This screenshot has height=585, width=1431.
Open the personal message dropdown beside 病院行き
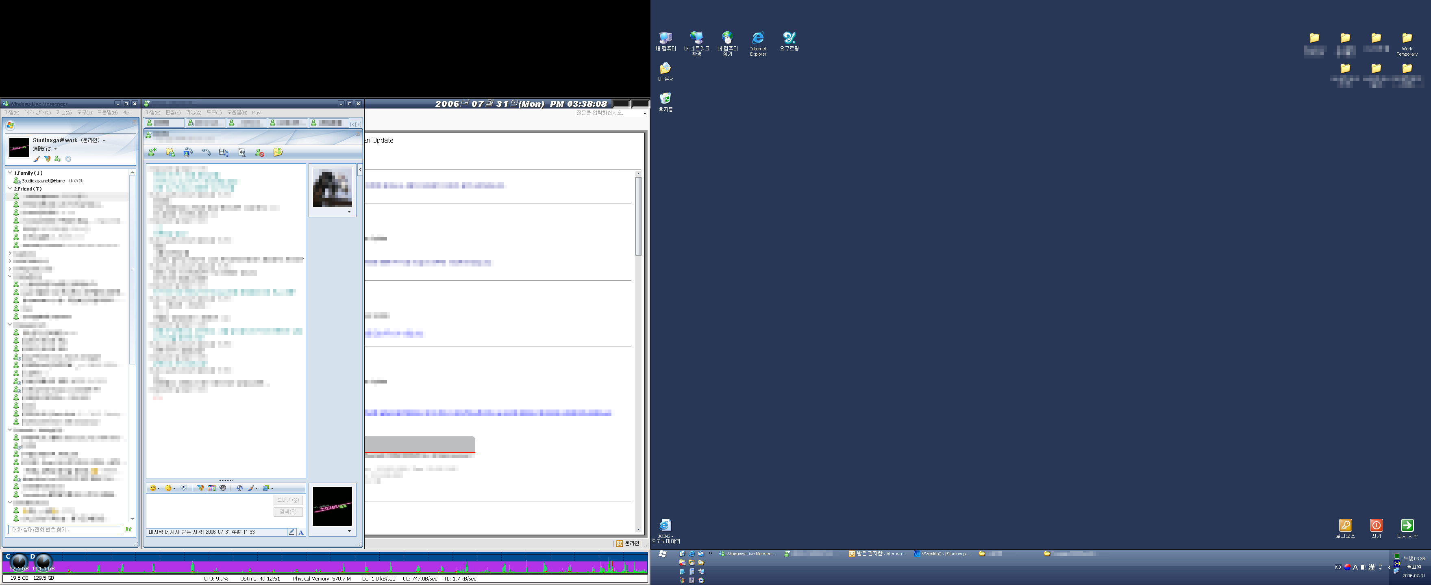pyautogui.click(x=56, y=149)
